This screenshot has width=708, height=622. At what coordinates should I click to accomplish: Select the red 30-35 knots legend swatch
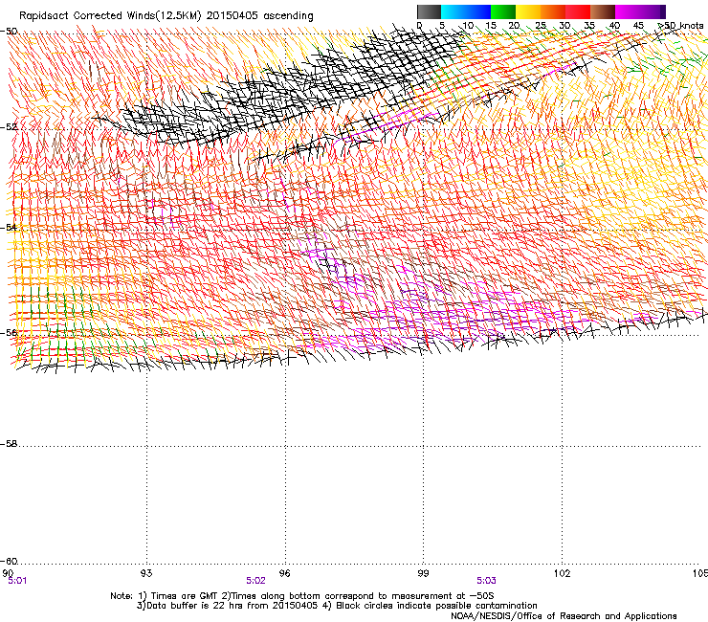(578, 11)
